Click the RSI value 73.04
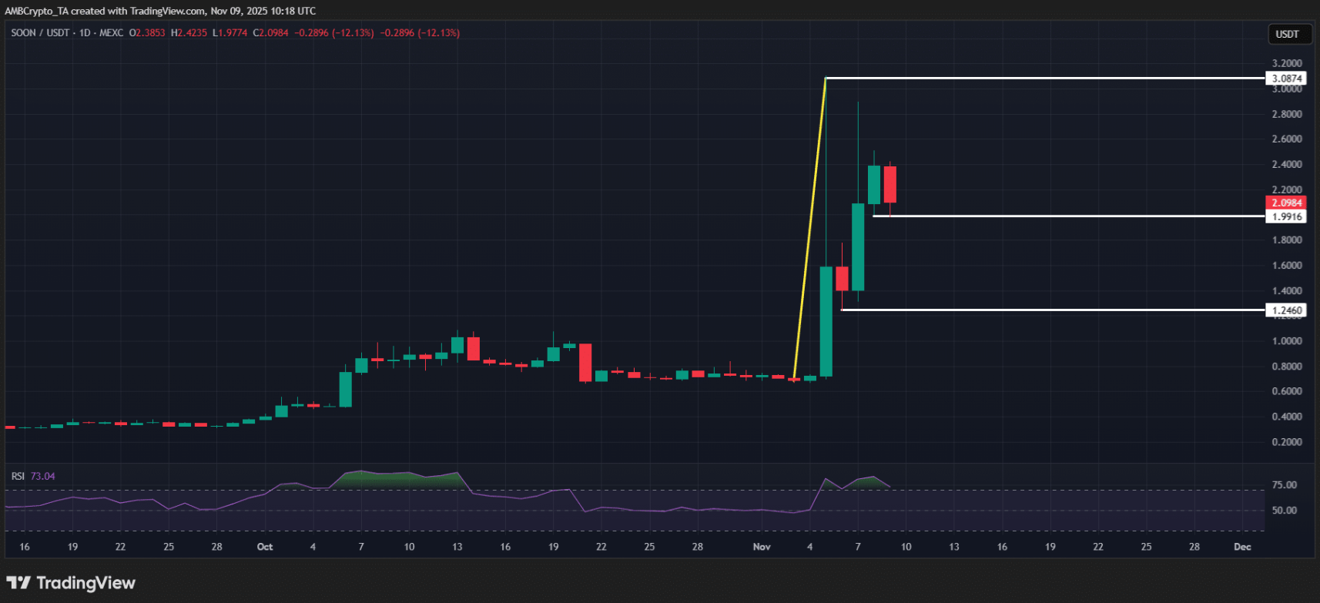The height and width of the screenshot is (603, 1320). tap(43, 476)
